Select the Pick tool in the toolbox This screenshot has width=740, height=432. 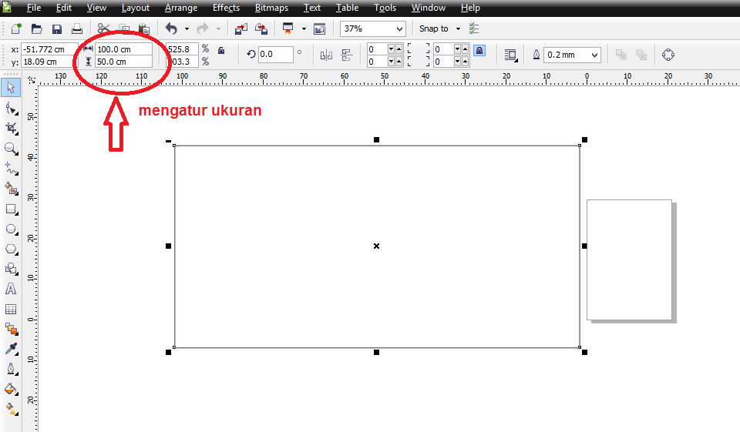point(11,87)
